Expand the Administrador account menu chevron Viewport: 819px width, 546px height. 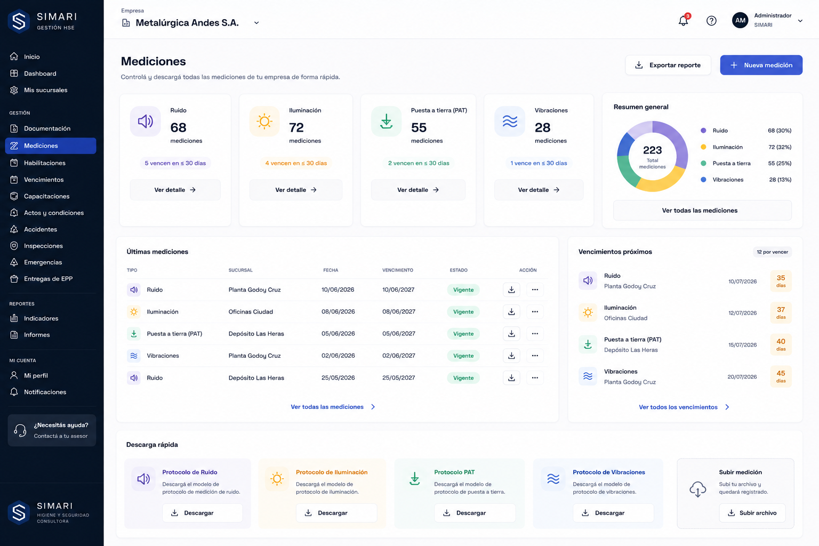click(x=800, y=21)
